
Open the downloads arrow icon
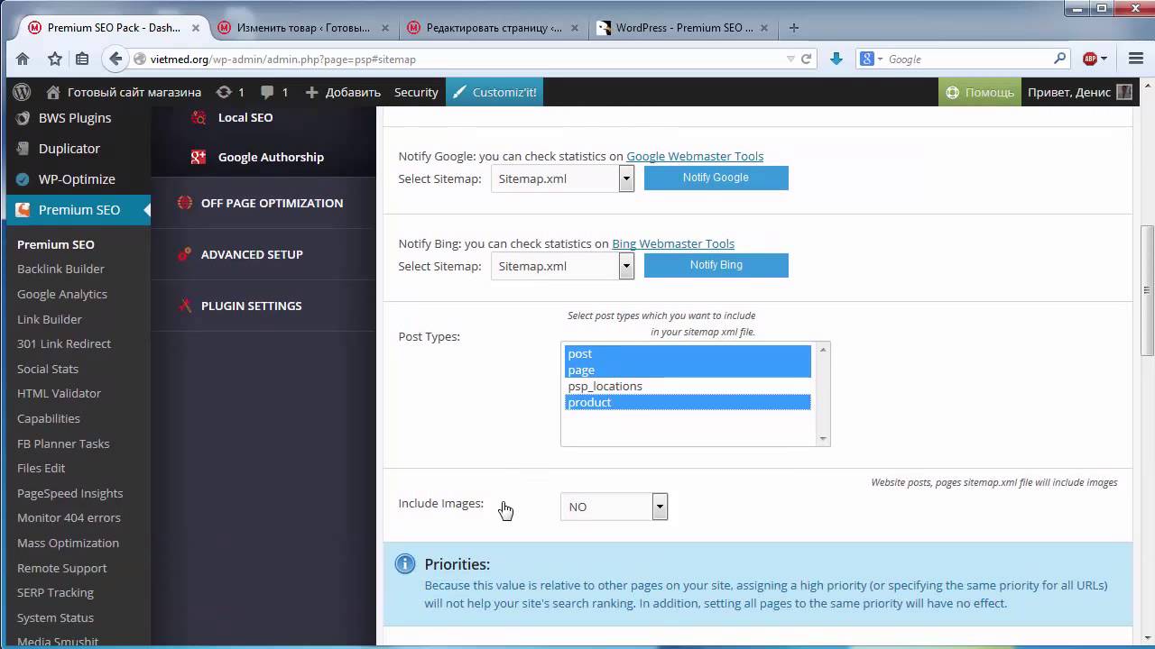[x=836, y=59]
